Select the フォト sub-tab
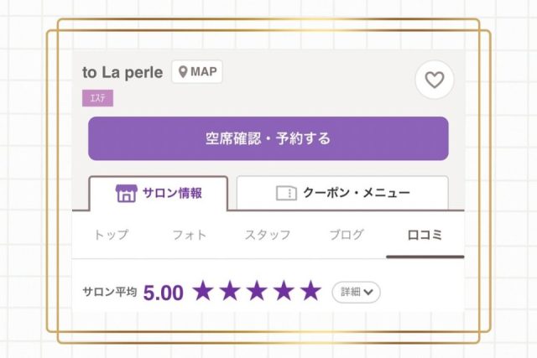Screen dimensions: 537x358 190,235
